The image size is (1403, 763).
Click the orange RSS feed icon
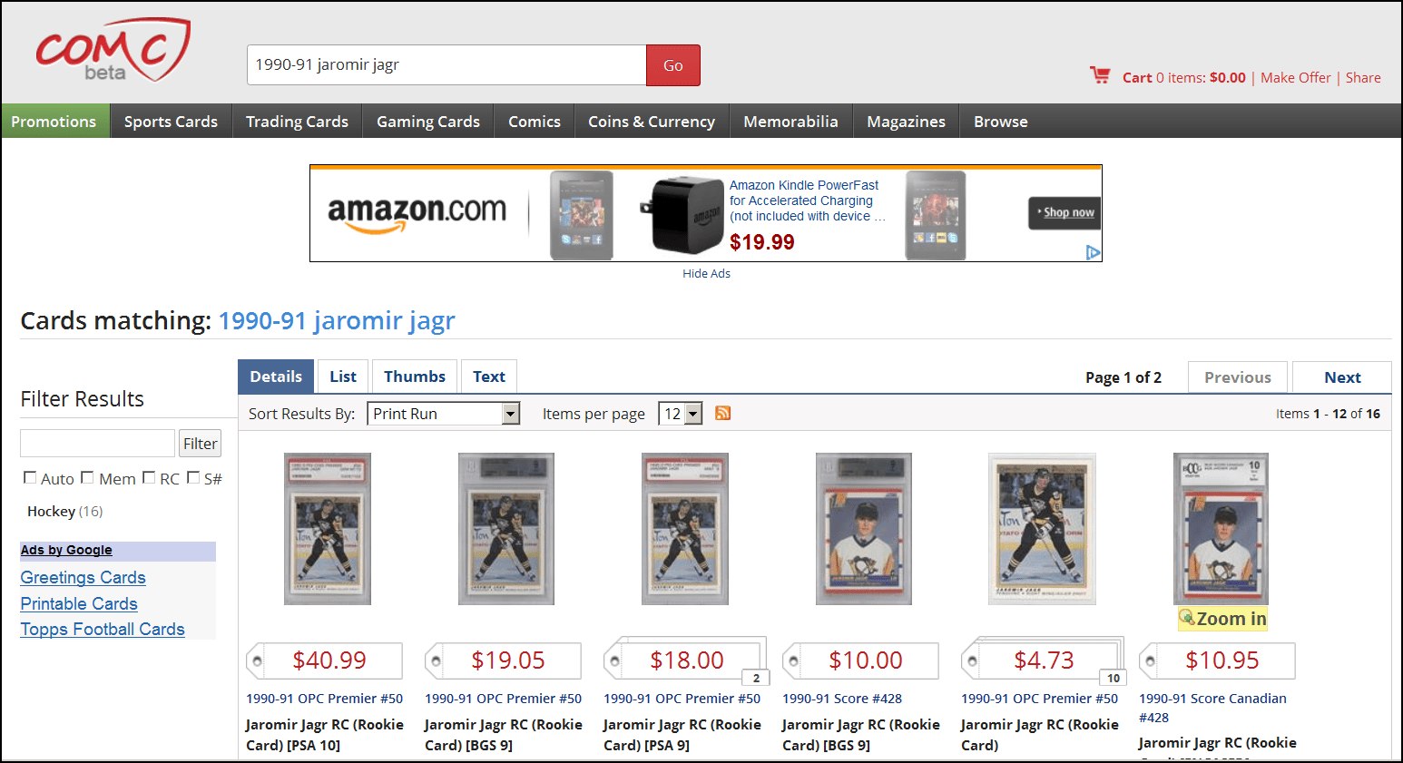point(723,414)
